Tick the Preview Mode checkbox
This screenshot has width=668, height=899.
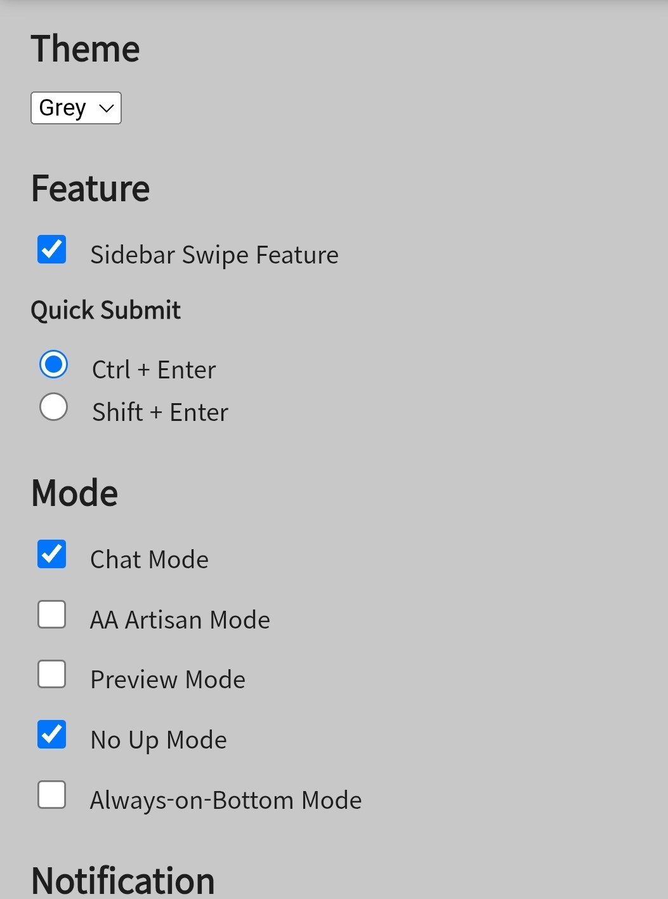click(52, 674)
